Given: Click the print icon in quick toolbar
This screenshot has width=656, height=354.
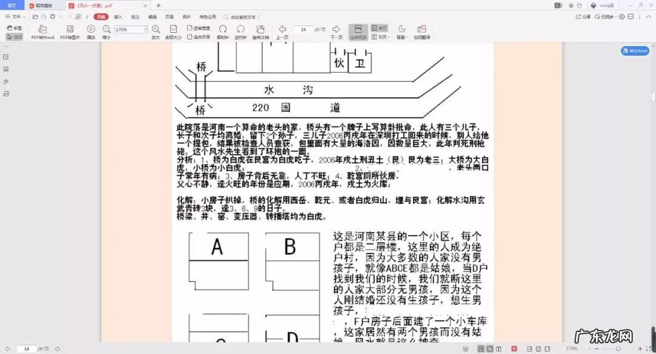Looking at the screenshot, I should (52, 17).
